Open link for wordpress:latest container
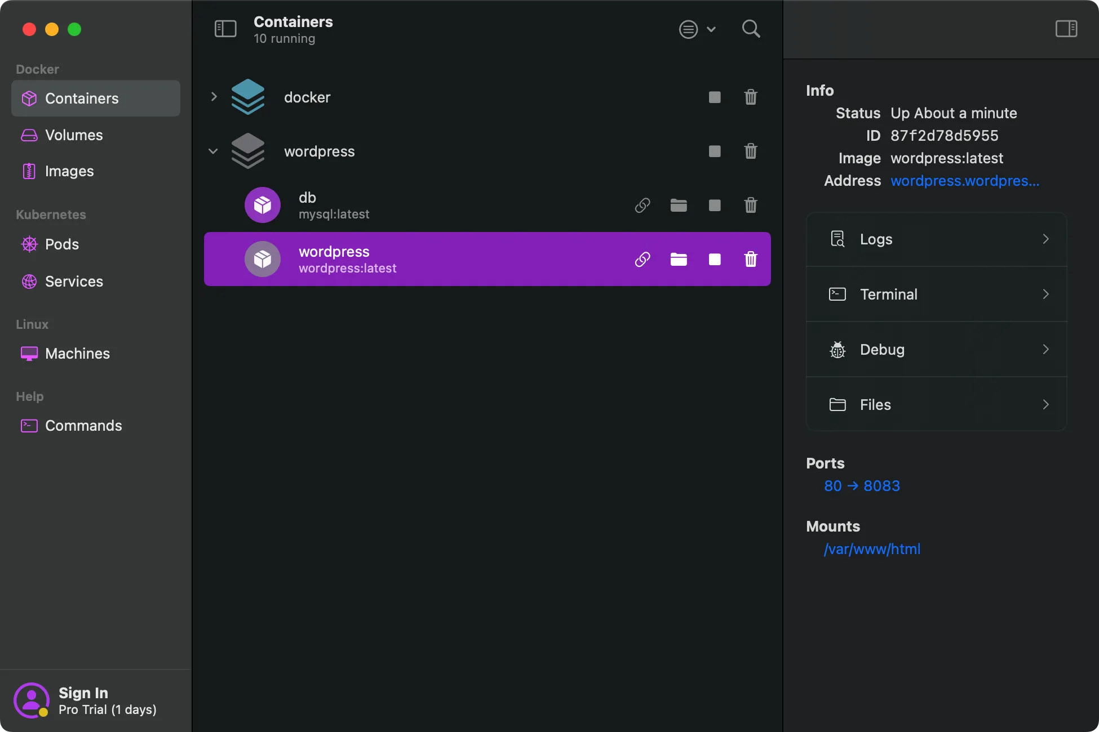Viewport: 1099px width, 732px height. 642,260
